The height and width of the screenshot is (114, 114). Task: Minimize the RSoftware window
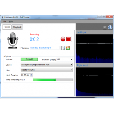pos(99,17)
